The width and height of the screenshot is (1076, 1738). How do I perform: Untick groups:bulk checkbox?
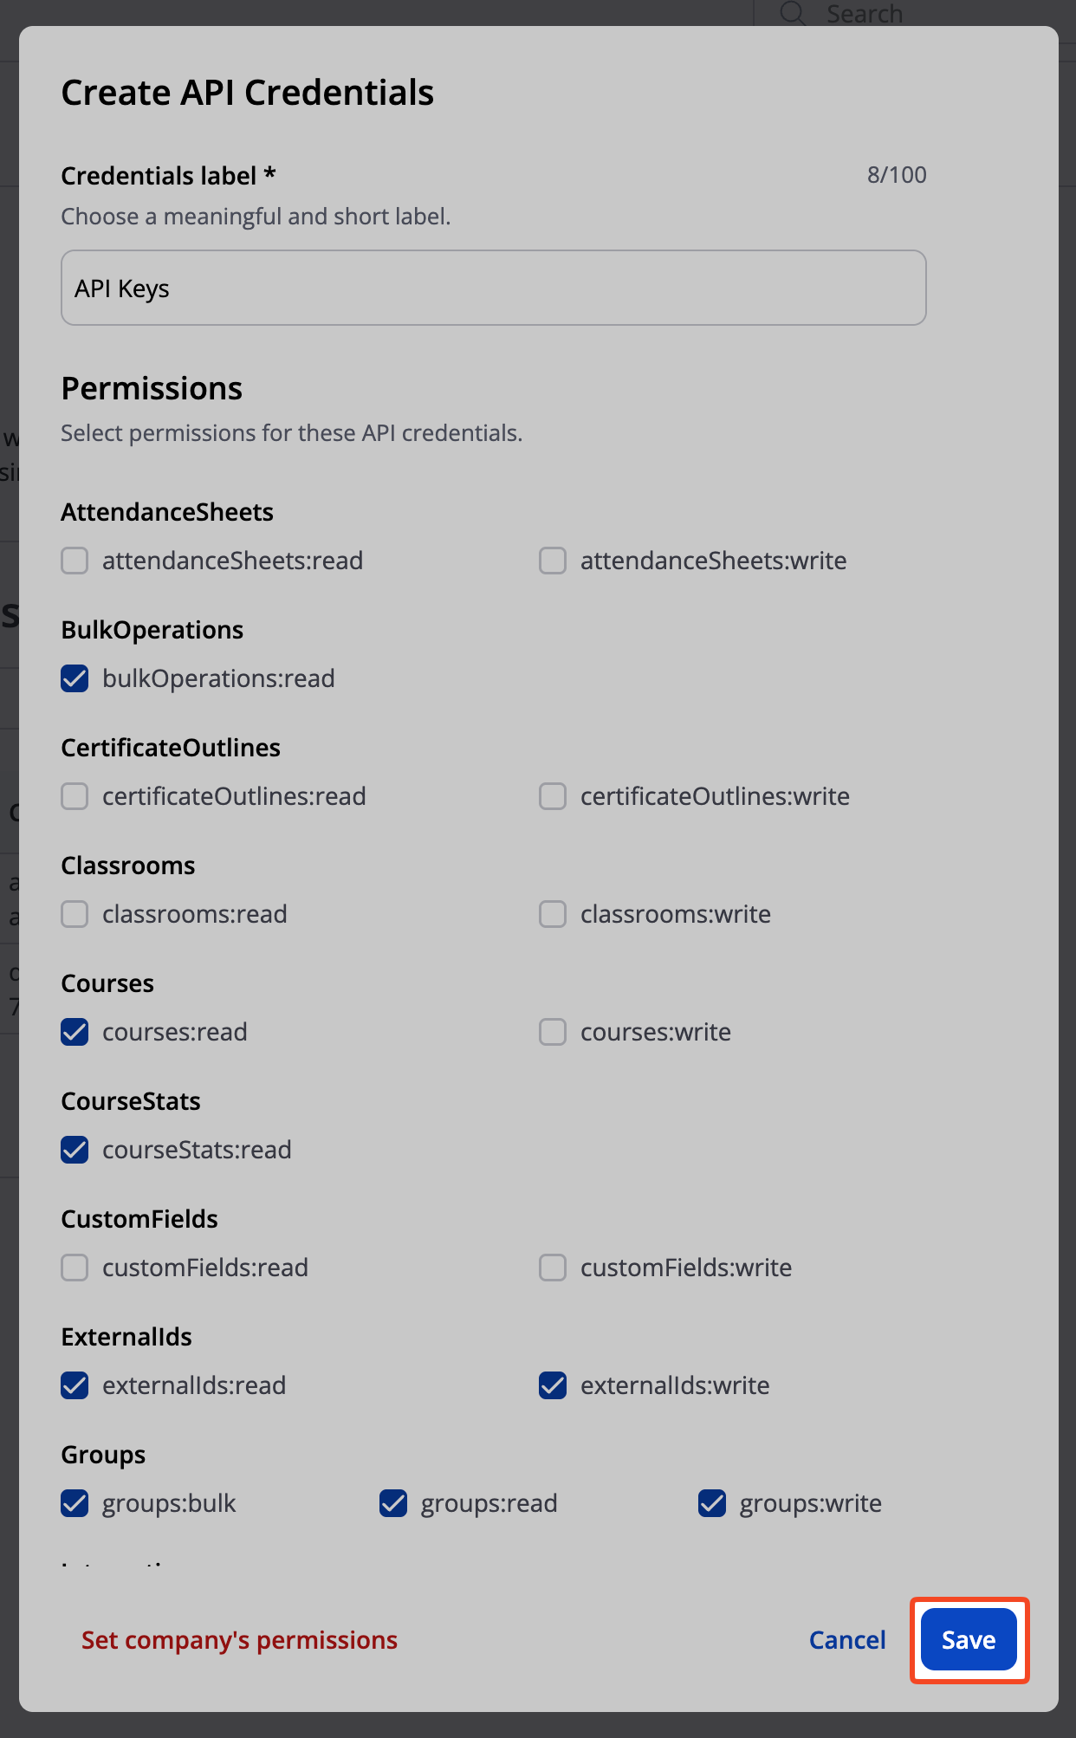pos(75,1503)
